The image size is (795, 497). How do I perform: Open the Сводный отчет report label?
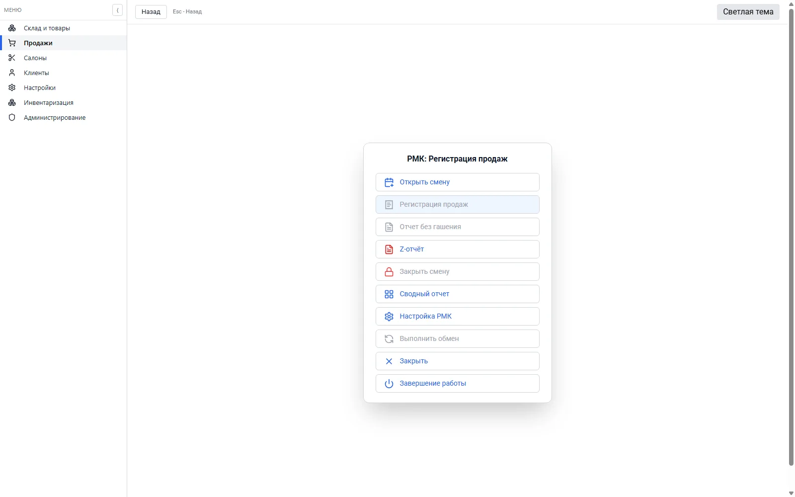tap(424, 294)
